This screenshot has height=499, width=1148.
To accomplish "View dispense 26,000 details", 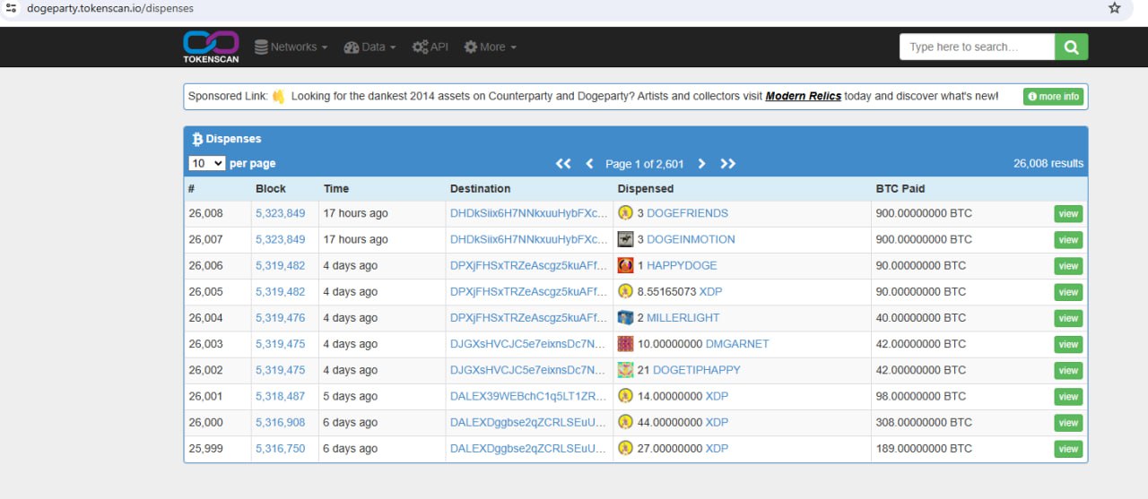I will coord(1067,422).
